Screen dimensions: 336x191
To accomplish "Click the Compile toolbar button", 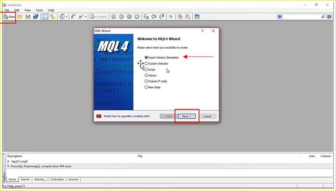I will (x=98, y=17).
